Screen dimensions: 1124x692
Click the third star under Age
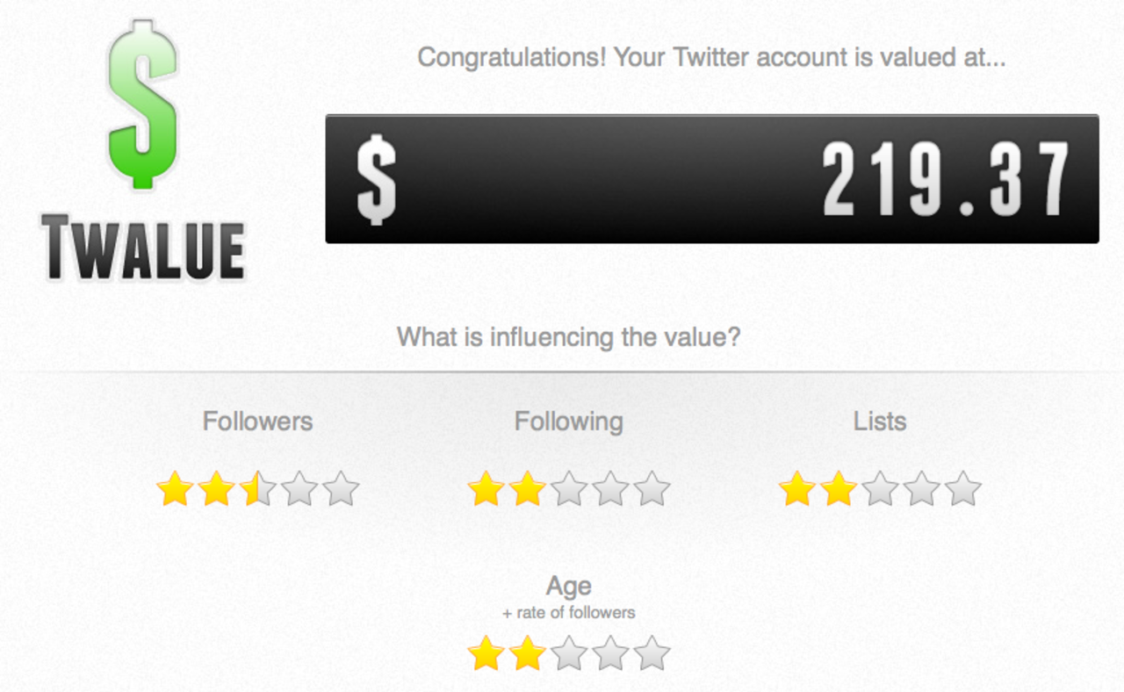tap(569, 654)
